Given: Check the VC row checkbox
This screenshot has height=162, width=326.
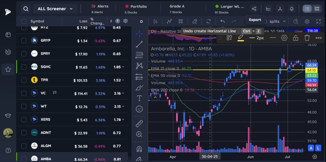Looking at the screenshot, I should coord(24,93).
